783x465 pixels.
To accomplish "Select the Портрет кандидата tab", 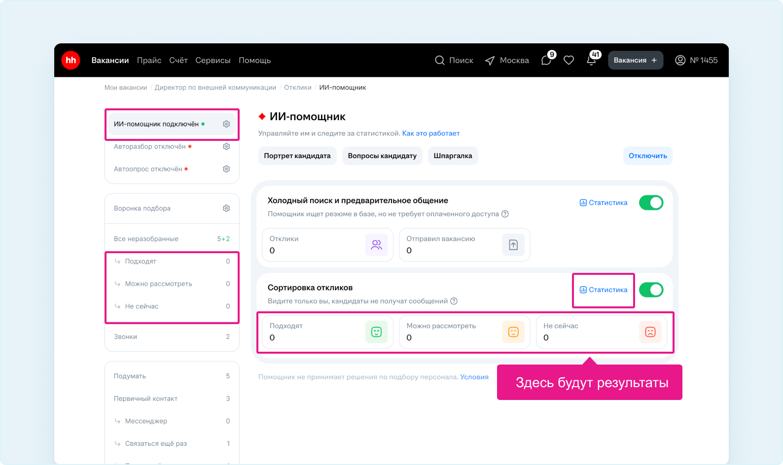I will 297,156.
